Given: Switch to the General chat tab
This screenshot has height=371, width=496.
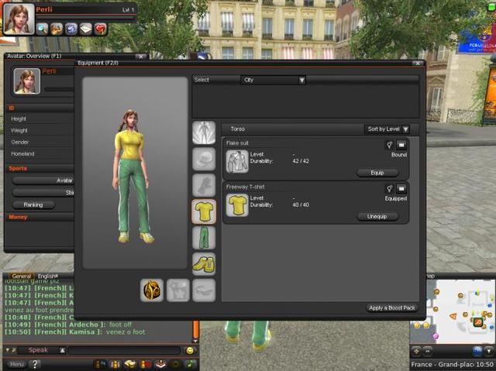Looking at the screenshot, I should pyautogui.click(x=22, y=277).
